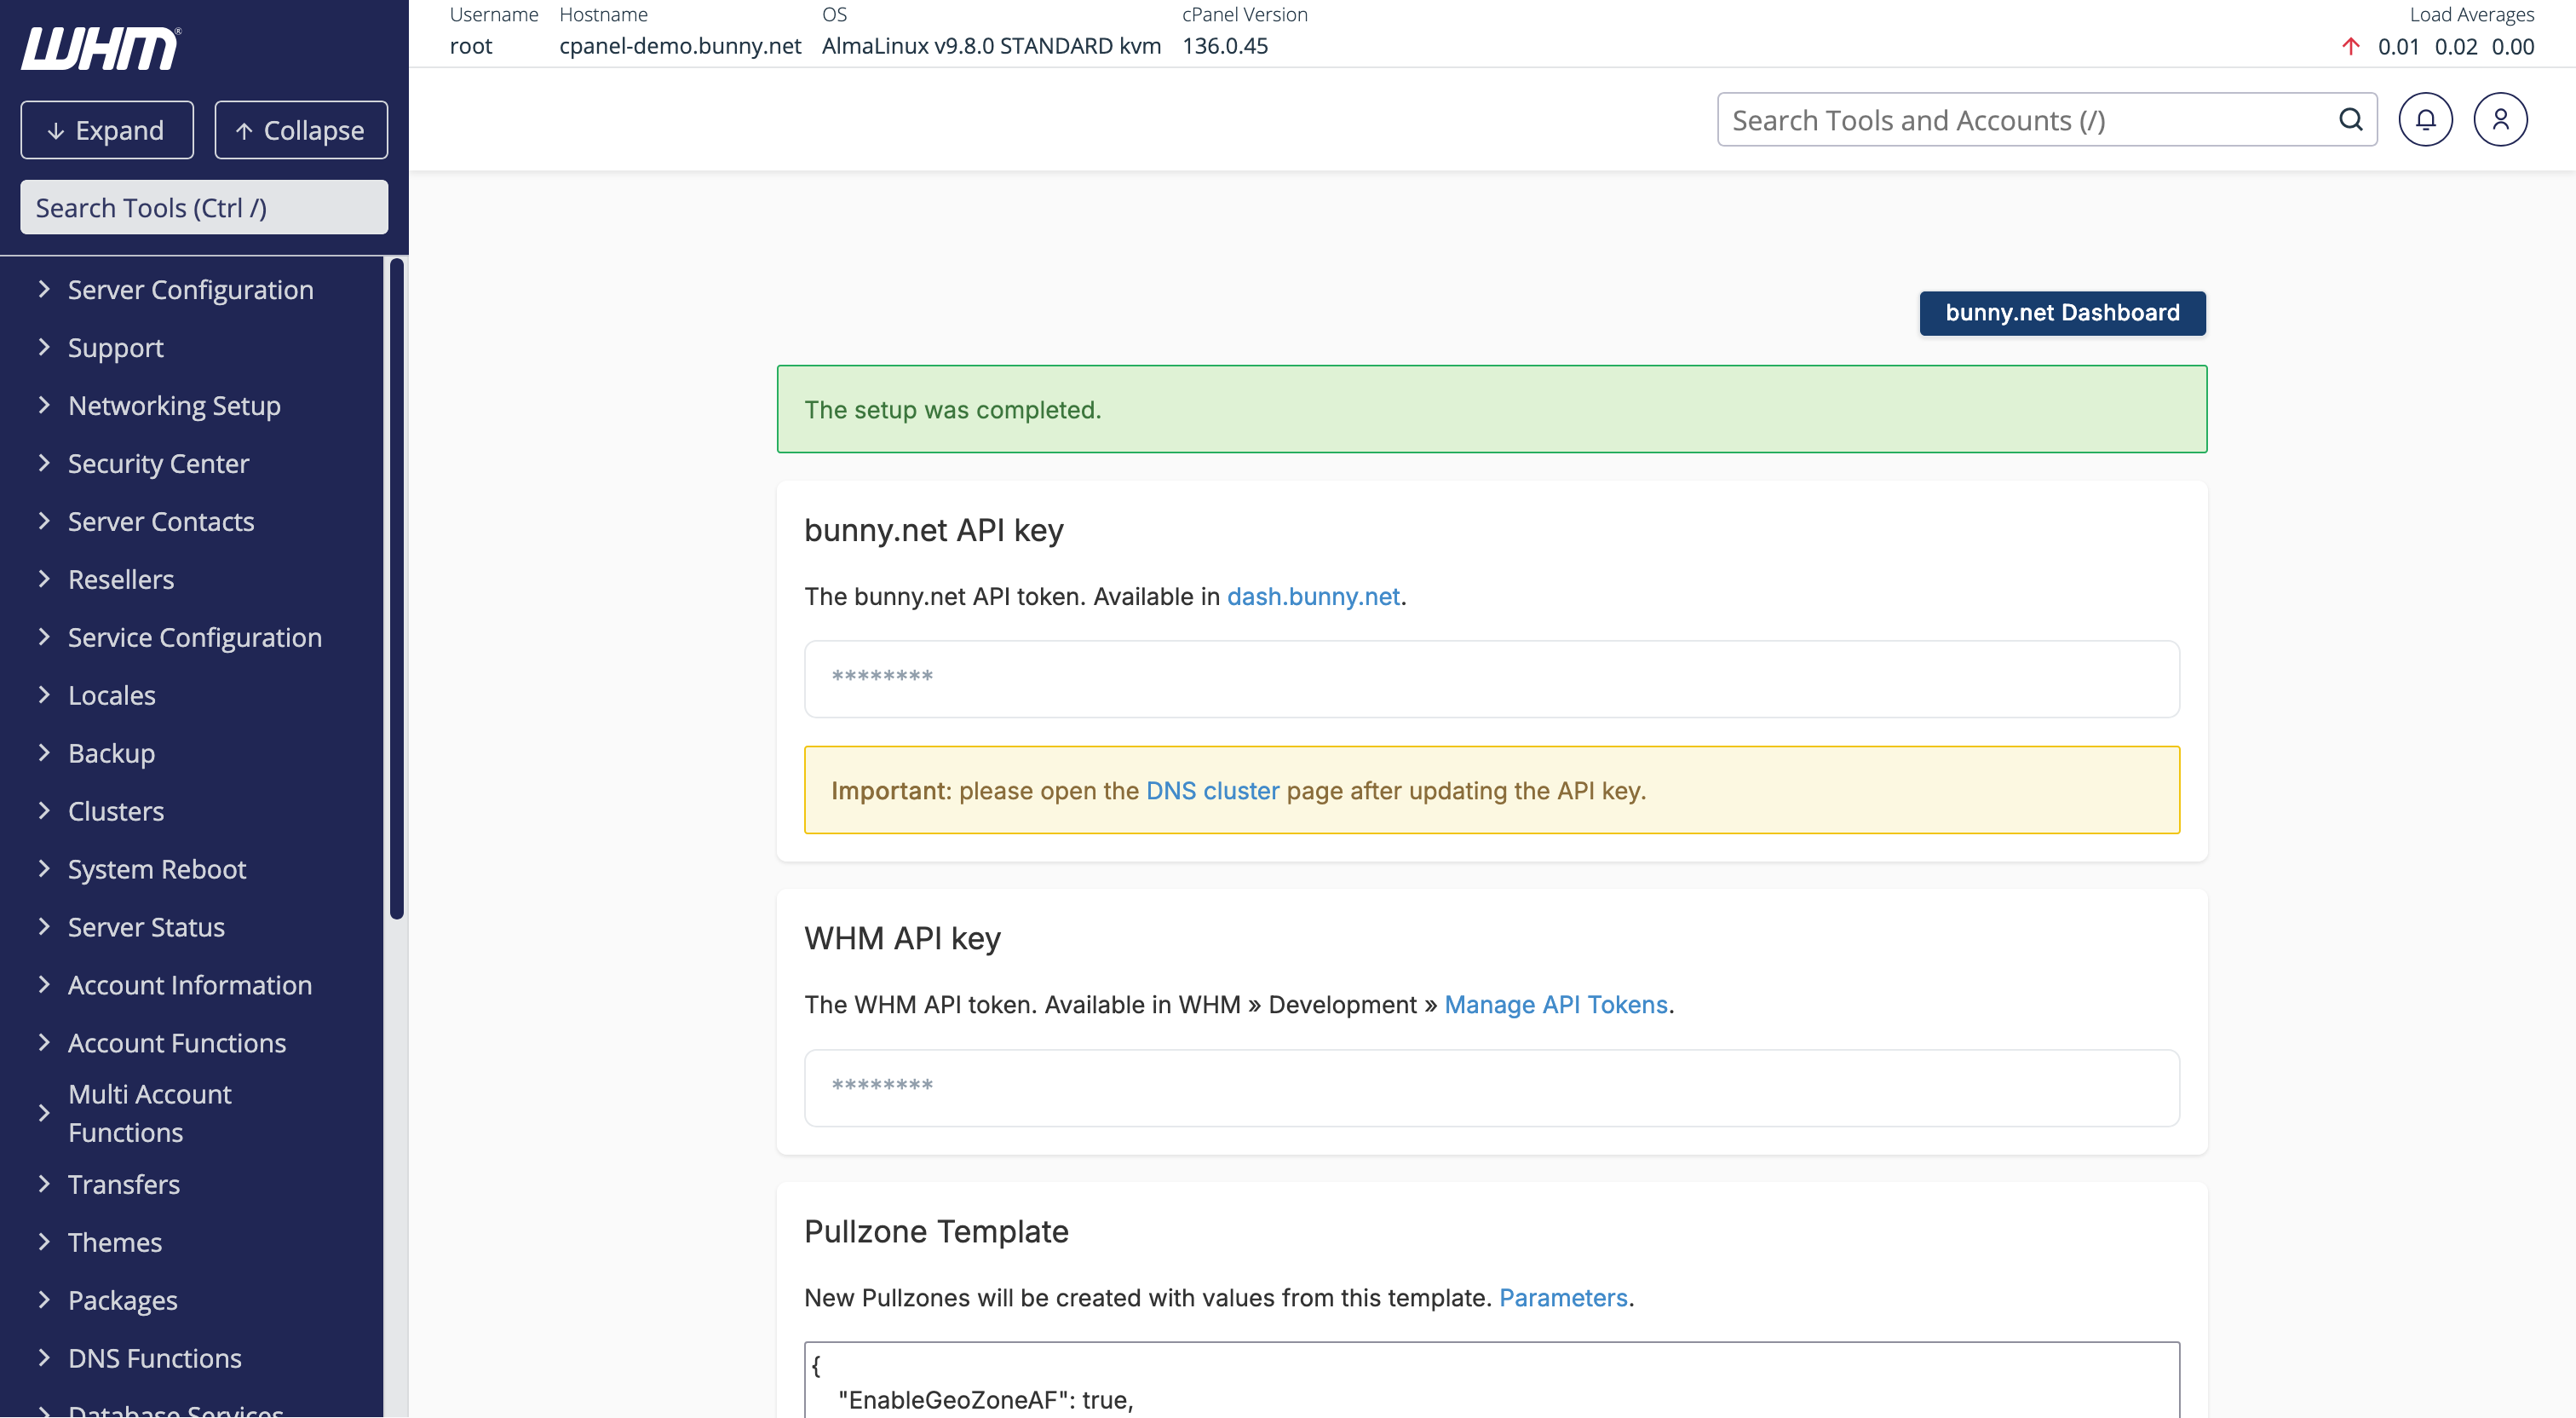Image resolution: width=2576 pixels, height=1418 pixels.
Task: Open Account Functions menu item
Action: click(x=177, y=1044)
